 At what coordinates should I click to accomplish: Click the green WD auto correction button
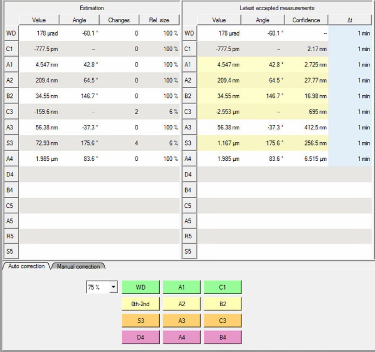click(x=140, y=287)
